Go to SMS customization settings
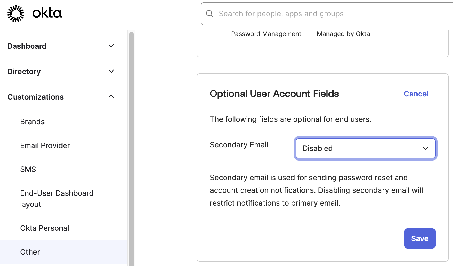The image size is (453, 266). 28,169
